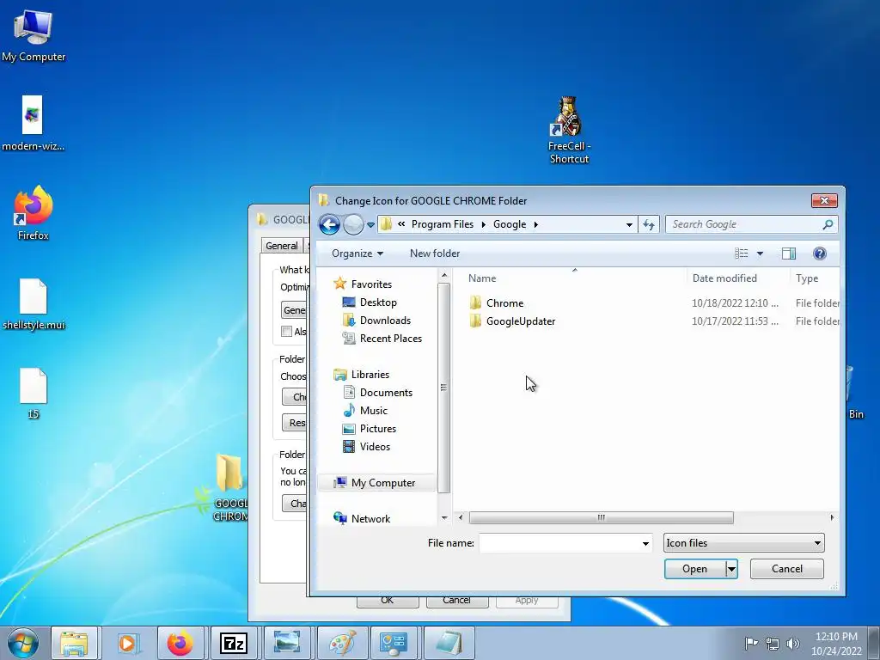Screen dimensions: 880x660
Task: Switch to General tab in properties window
Action: tap(281, 246)
